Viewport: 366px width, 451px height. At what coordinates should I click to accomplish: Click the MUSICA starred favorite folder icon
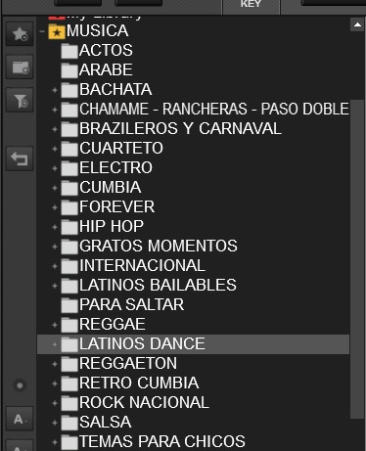pyautogui.click(x=57, y=31)
